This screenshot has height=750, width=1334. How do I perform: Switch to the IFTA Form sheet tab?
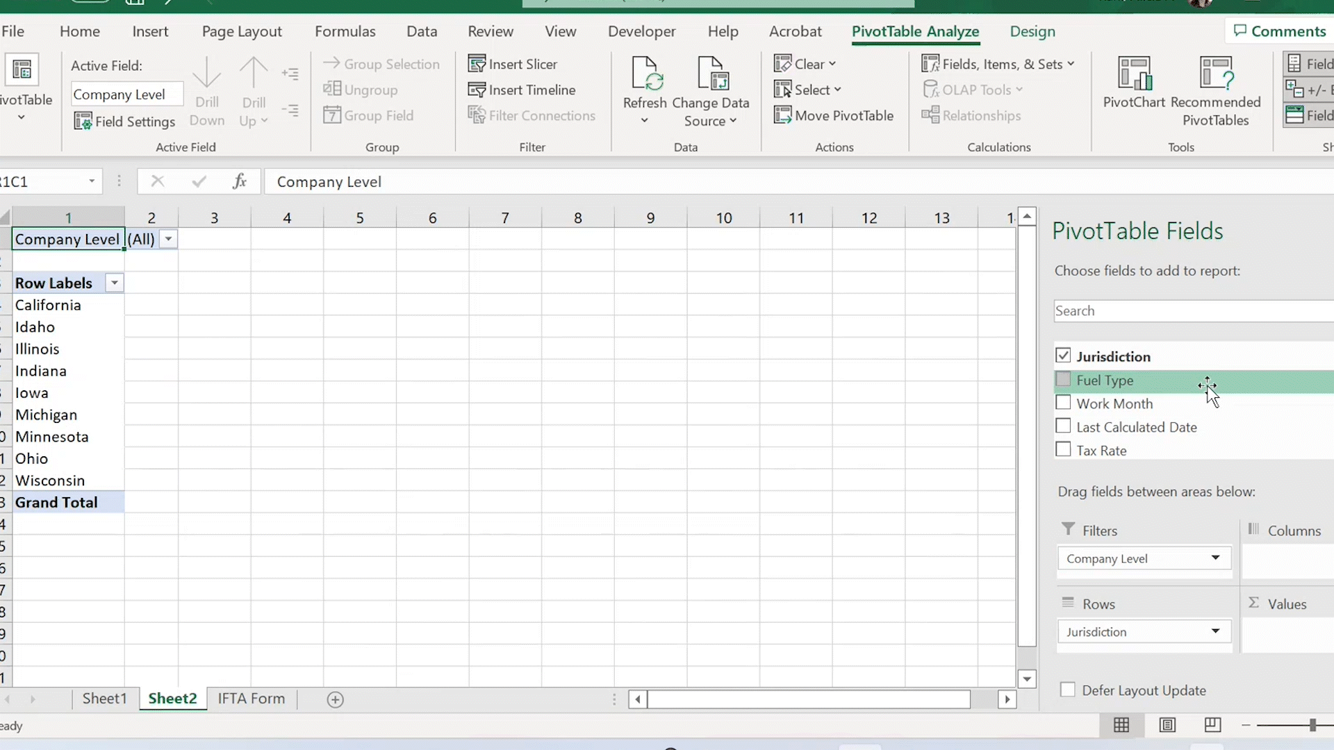251,699
